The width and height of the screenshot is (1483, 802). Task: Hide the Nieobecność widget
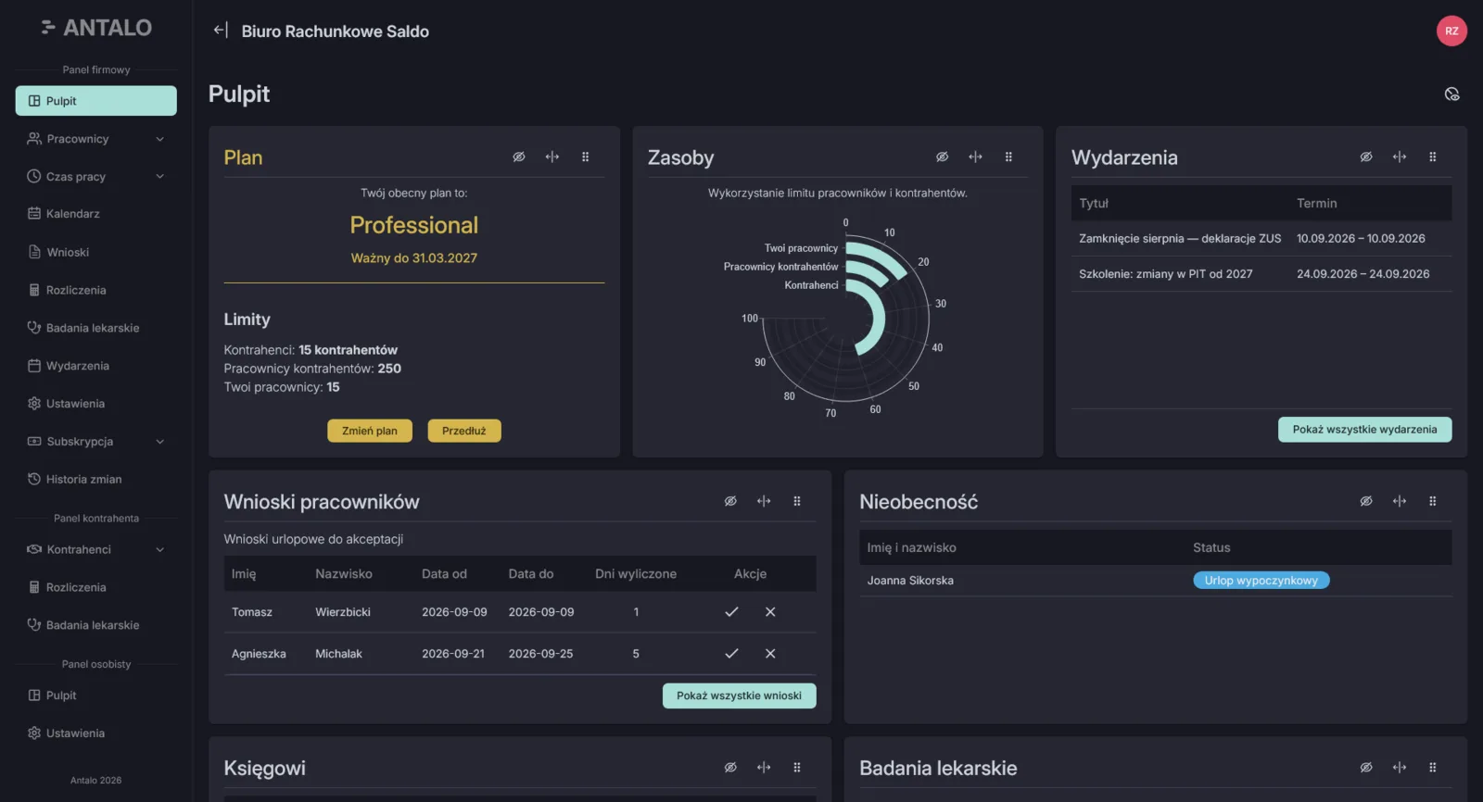(1366, 501)
